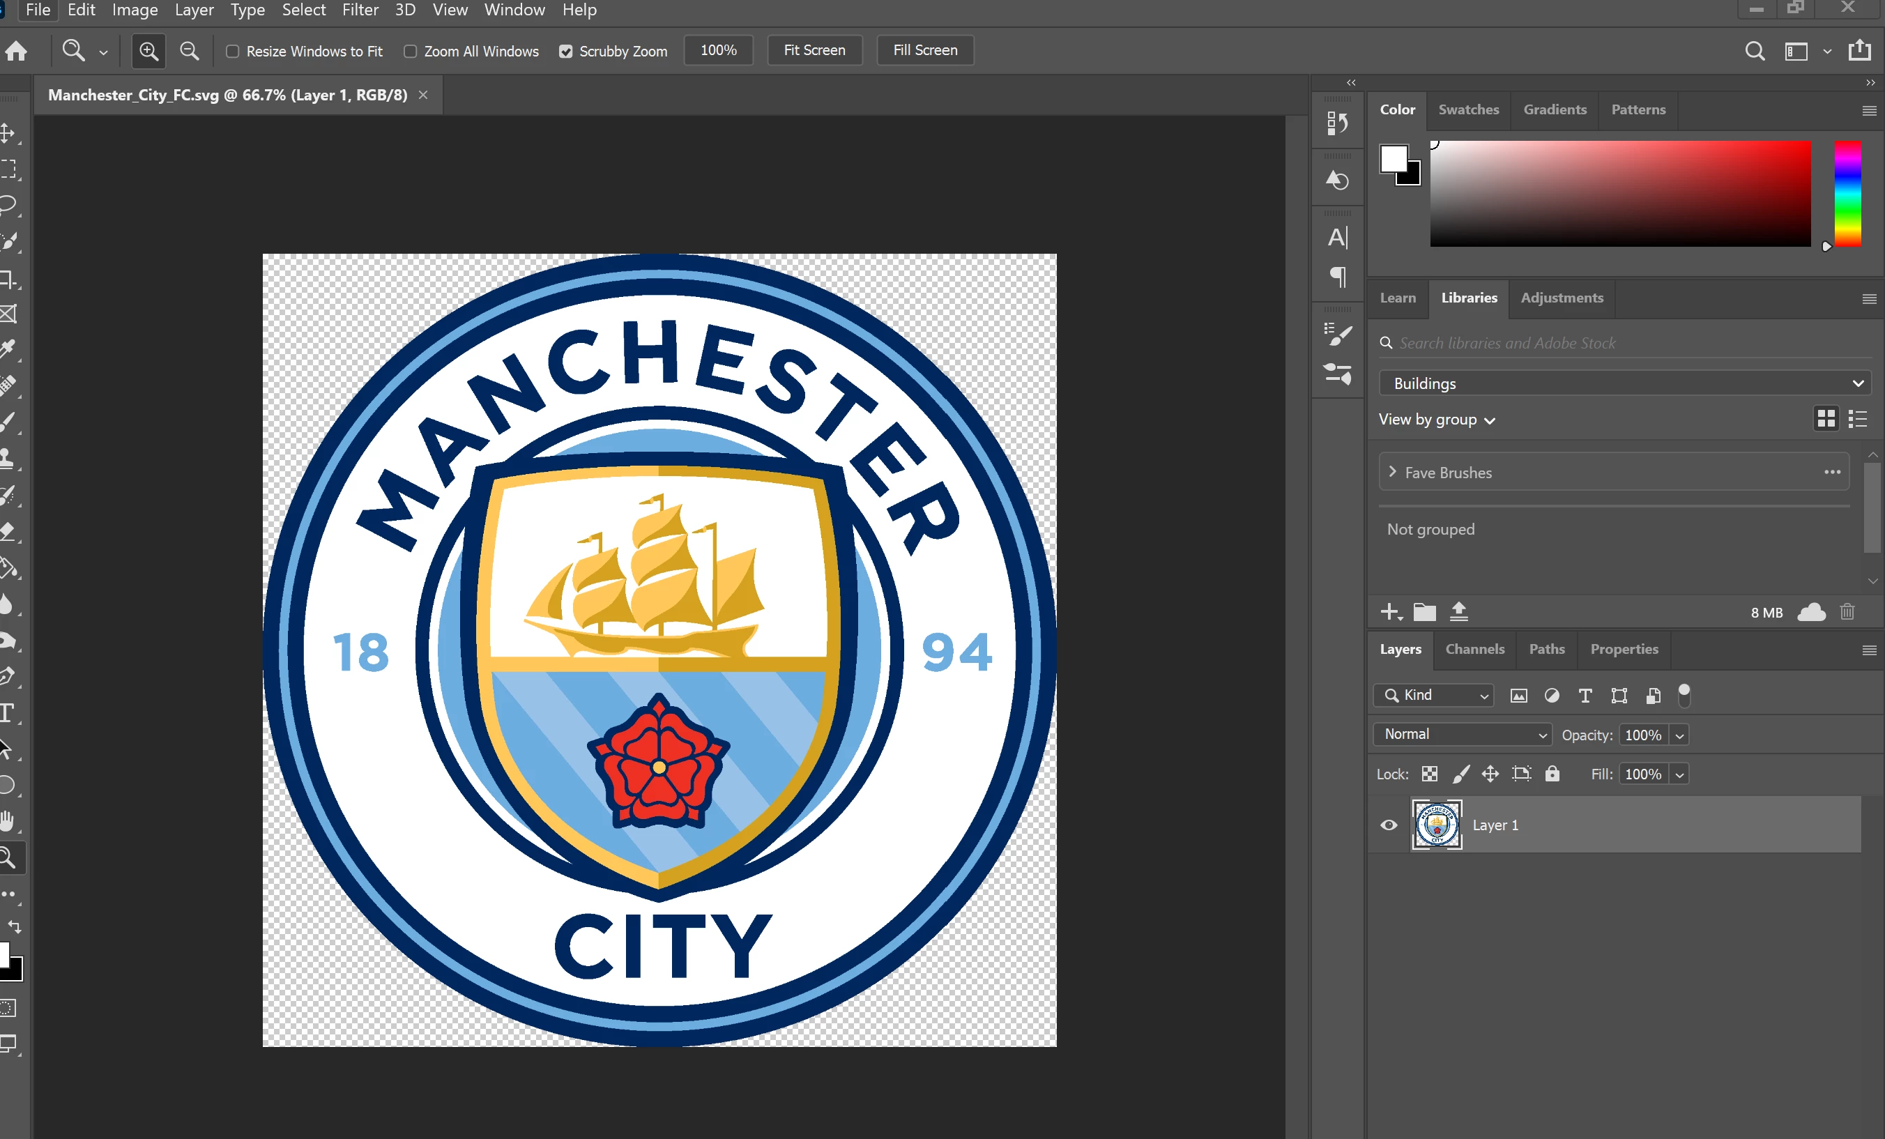The image size is (1885, 1139).
Task: Click the rainbow hue slider strip
Action: [x=1847, y=193]
